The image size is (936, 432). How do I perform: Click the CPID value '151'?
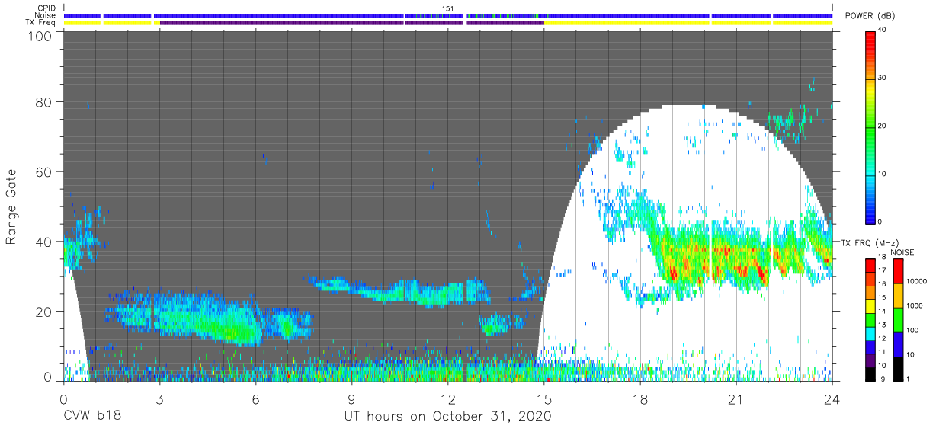pos(448,8)
